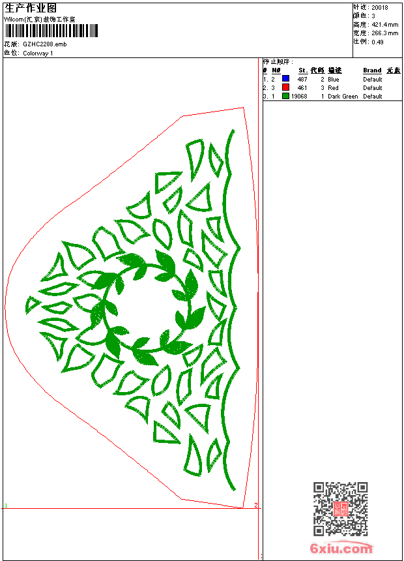Click 'Default' brand in the Blue row
404x561 pixels.
pyautogui.click(x=373, y=80)
